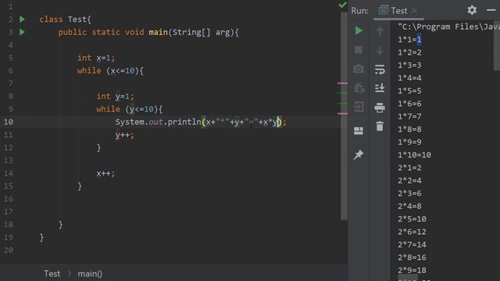Click line number 14 in gutter
Image resolution: width=500 pixels, height=281 pixels.
coord(9,173)
